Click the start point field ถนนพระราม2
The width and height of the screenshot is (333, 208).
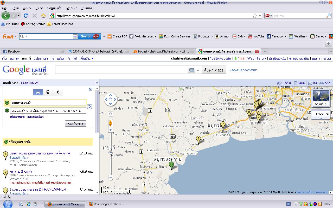point(48,103)
